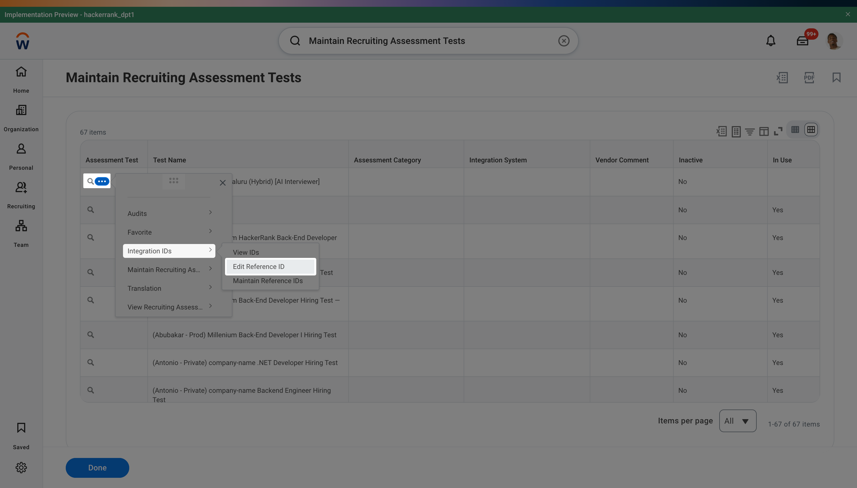Open the table filter icon
The height and width of the screenshot is (488, 857).
click(x=750, y=131)
